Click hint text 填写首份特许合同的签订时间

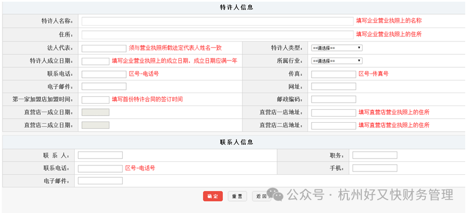(x=147, y=99)
